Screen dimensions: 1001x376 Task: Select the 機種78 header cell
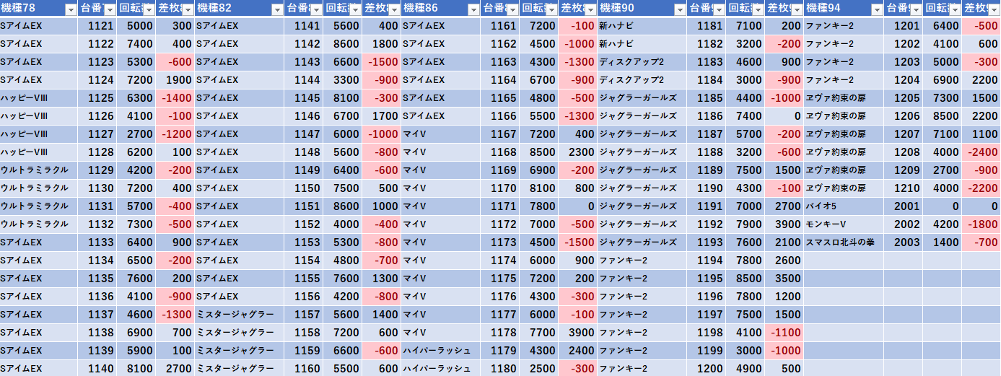tap(39, 9)
